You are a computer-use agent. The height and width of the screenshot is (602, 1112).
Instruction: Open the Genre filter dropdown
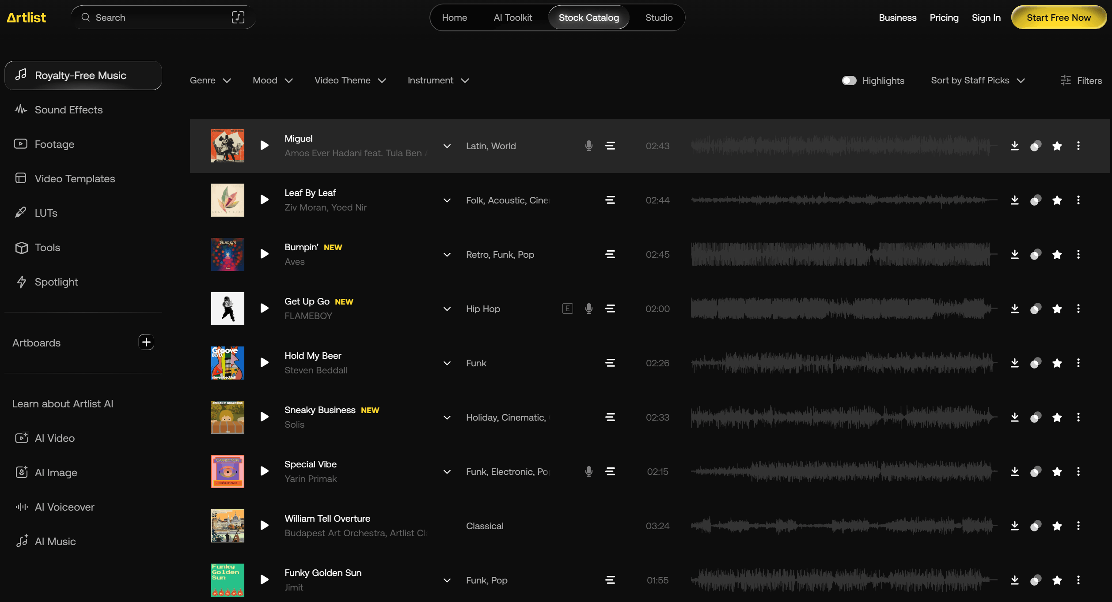click(210, 80)
